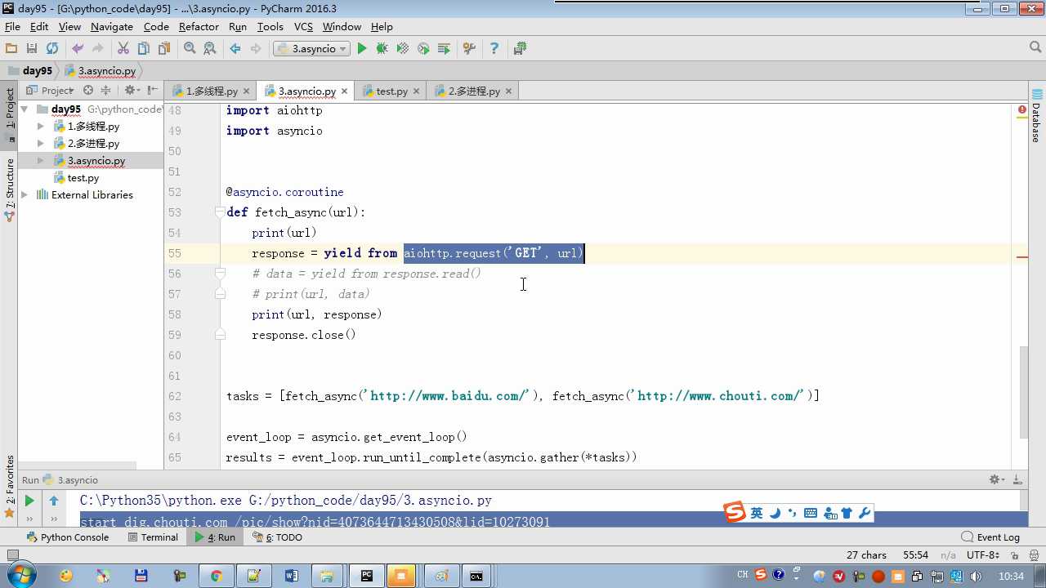Run 3.asyncio with the green play toolbar icon
The height and width of the screenshot is (588, 1046).
362,49
